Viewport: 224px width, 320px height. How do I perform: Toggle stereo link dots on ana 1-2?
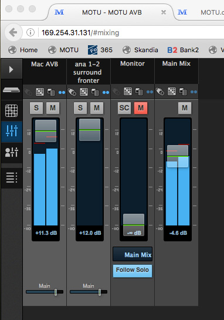pos(106,92)
